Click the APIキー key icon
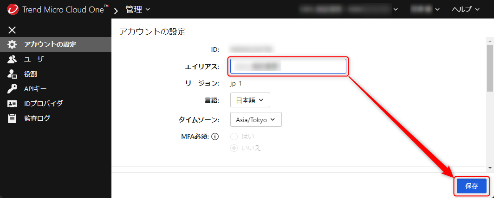 (x=12, y=89)
